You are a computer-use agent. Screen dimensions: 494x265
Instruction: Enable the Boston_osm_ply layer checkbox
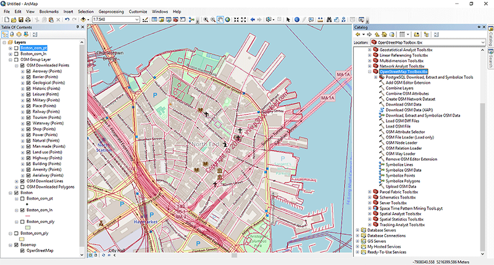coord(16,234)
